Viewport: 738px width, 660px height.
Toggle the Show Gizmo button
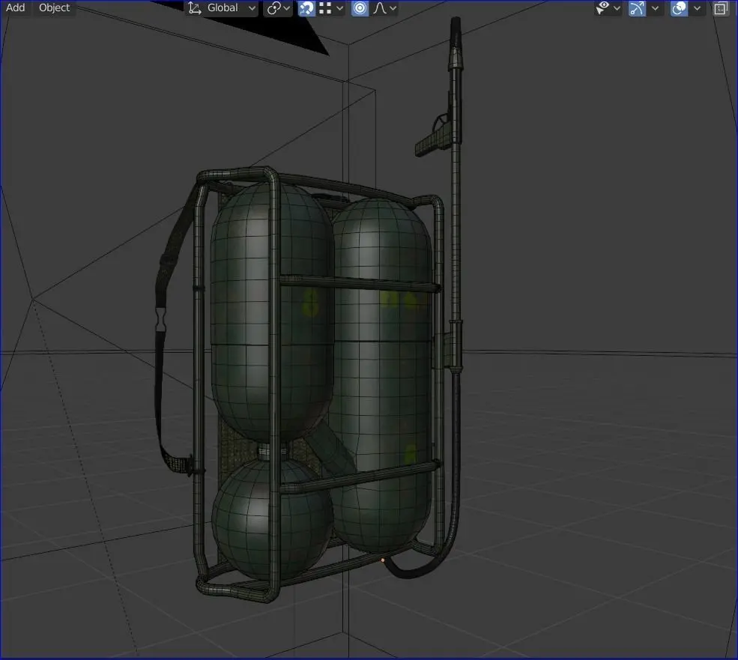637,8
